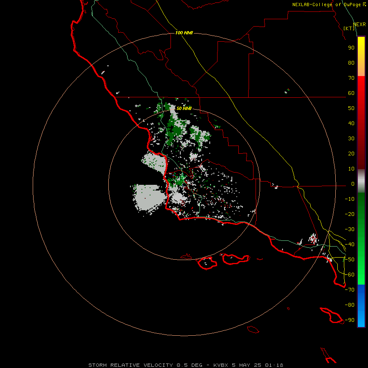Click the Storm Relative Velocity caption text
The image size is (368, 368).
point(186,365)
